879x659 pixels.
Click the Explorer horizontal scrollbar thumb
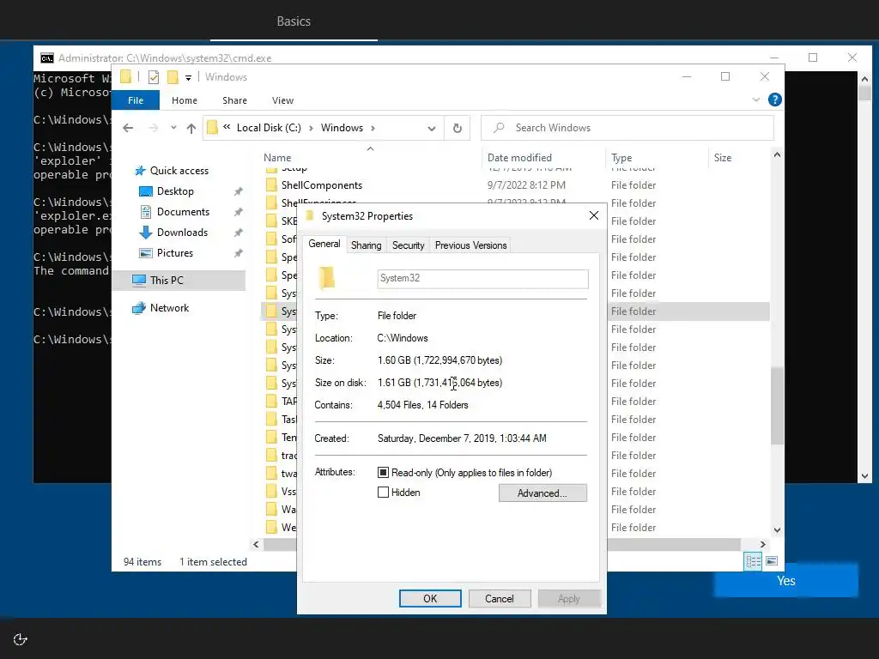(x=673, y=544)
